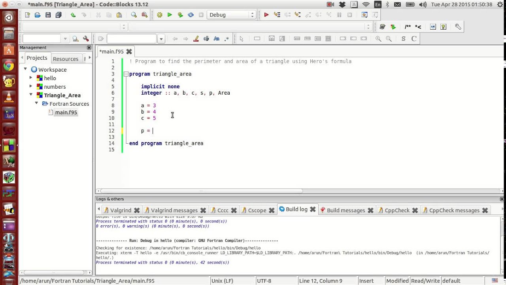Close the main.f95 editor tab
This screenshot has height=285, width=506.
pyautogui.click(x=129, y=51)
